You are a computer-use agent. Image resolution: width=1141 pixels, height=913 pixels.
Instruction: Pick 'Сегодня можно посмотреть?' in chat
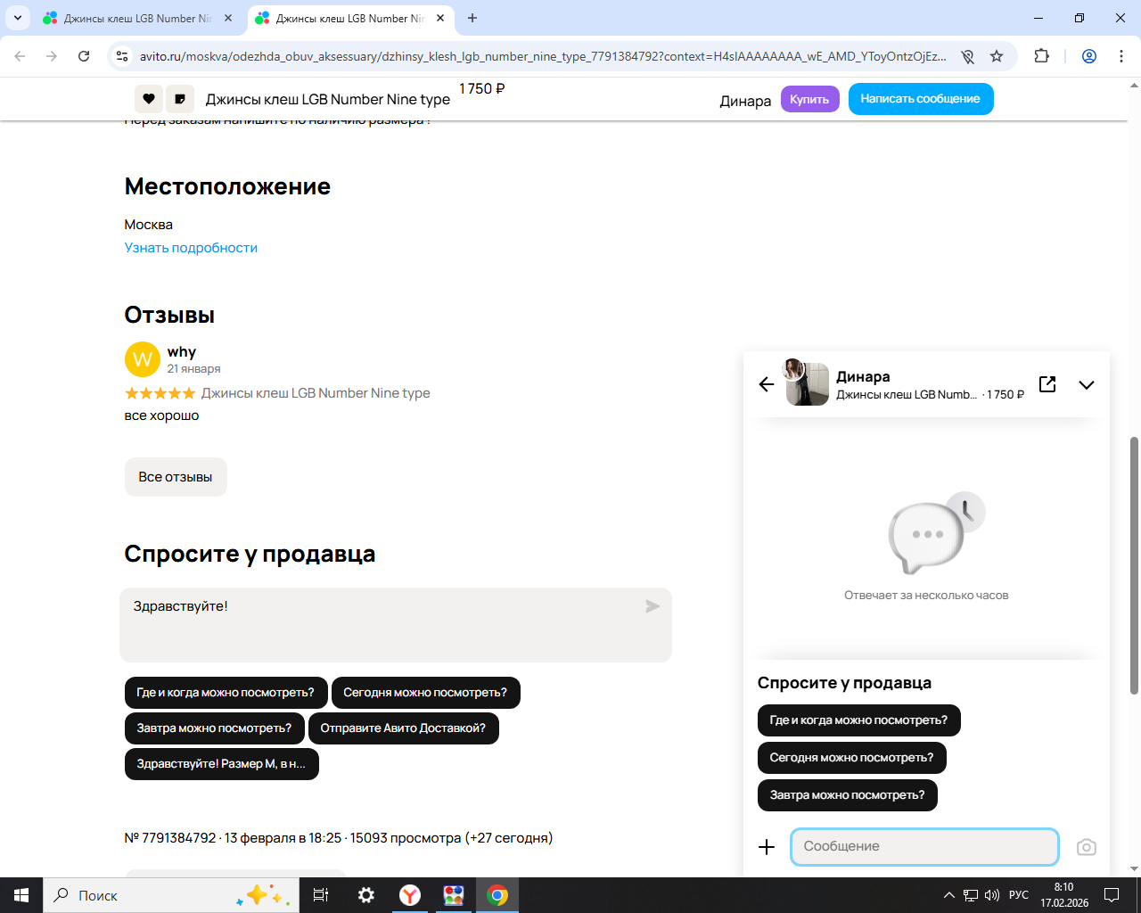click(851, 758)
